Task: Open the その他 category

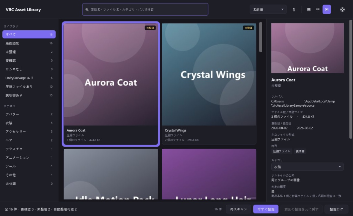Action: coord(29,175)
